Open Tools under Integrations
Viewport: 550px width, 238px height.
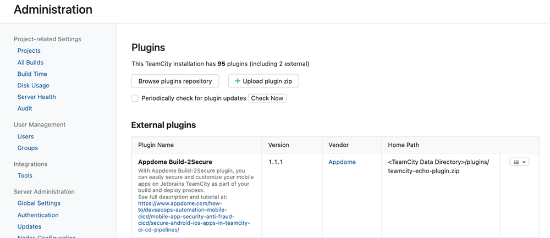25,176
